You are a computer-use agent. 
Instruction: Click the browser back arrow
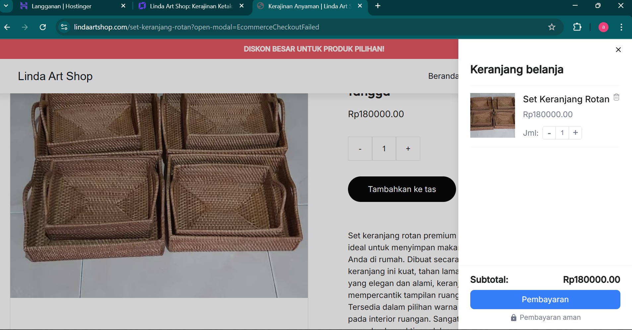(7, 27)
